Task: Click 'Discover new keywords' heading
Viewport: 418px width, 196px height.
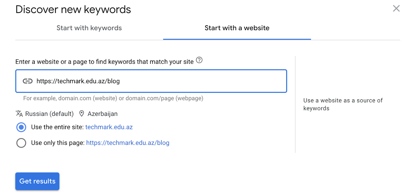Action: click(73, 10)
